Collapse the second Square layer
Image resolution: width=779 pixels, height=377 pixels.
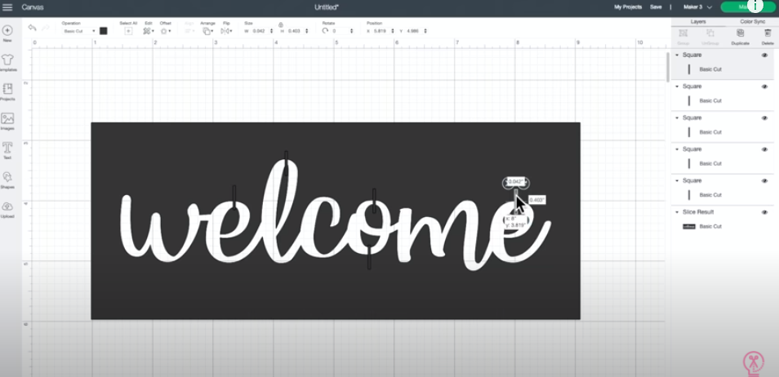coord(677,86)
